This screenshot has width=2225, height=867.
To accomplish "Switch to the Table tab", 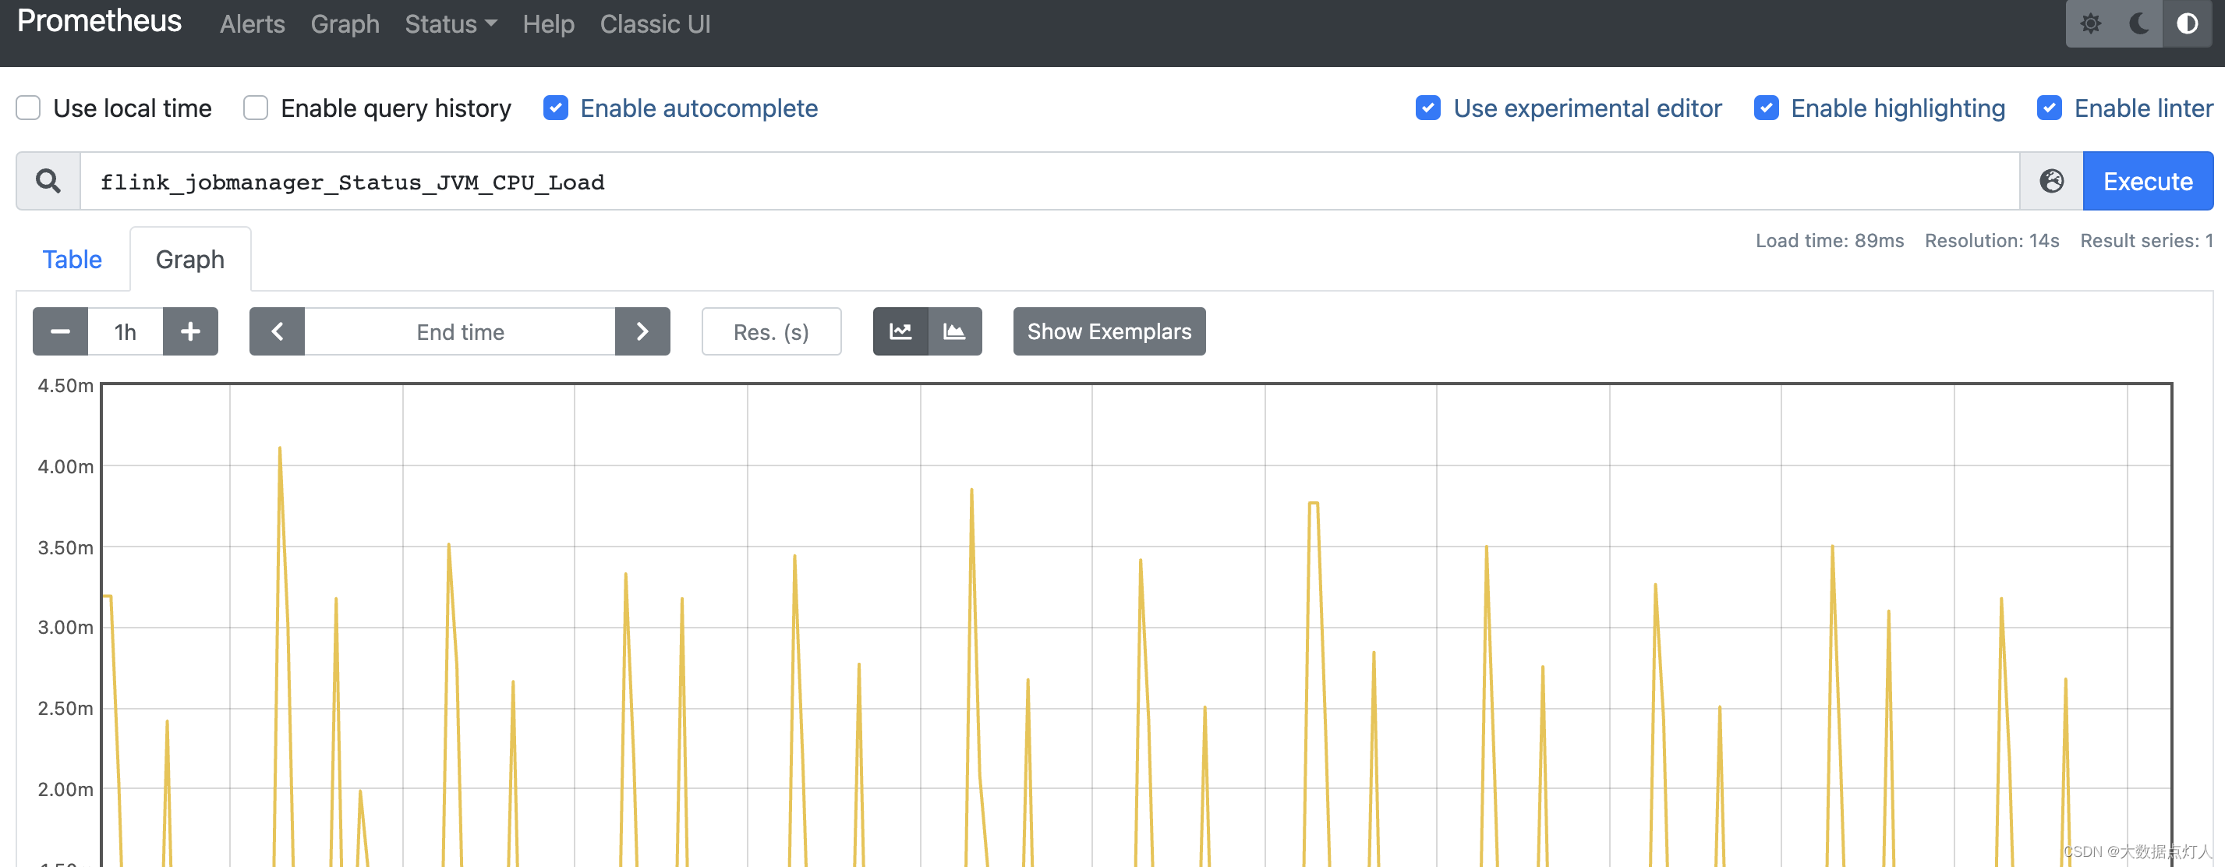I will pos(73,259).
